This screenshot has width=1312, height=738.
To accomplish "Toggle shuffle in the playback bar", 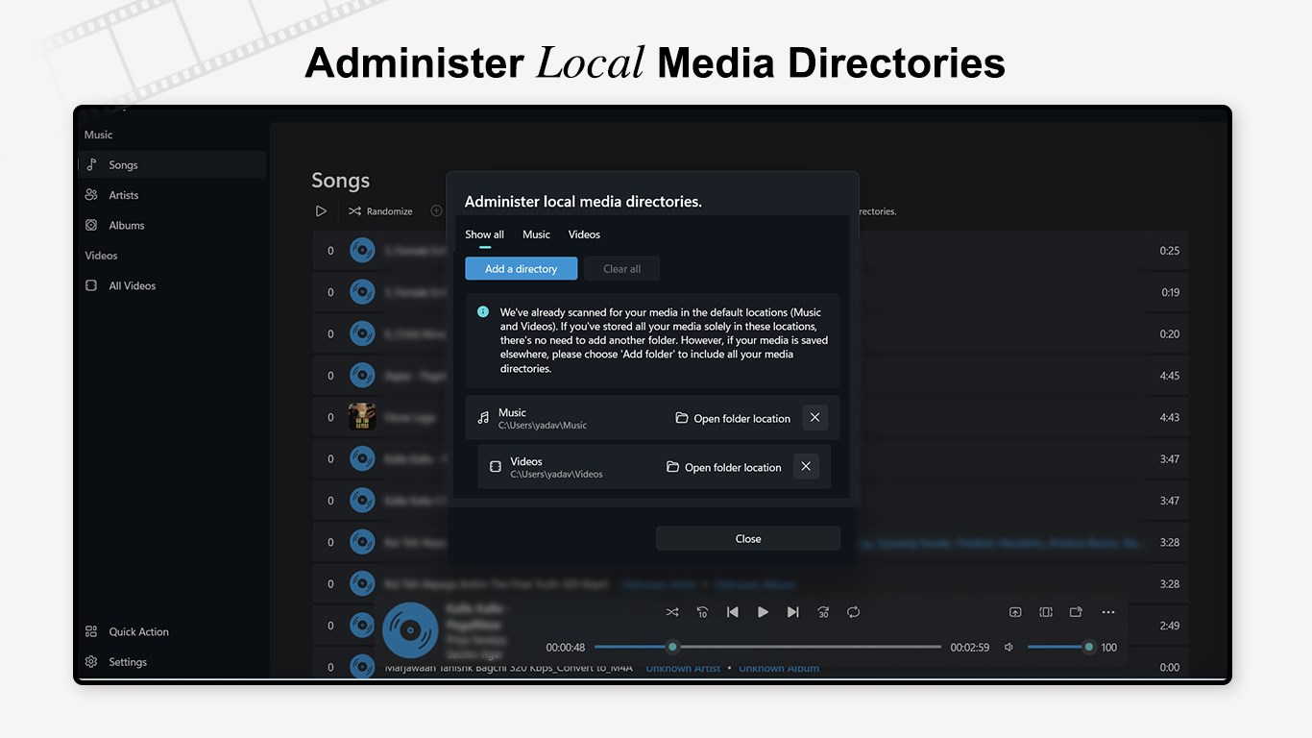I will coord(672,612).
